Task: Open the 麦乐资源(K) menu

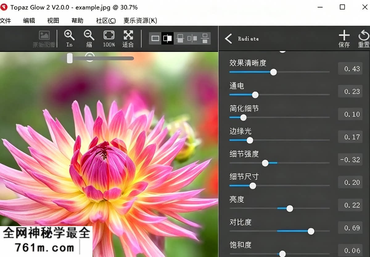Action: tap(140, 20)
